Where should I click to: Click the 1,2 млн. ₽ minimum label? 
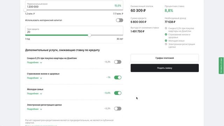(x=30, y=14)
